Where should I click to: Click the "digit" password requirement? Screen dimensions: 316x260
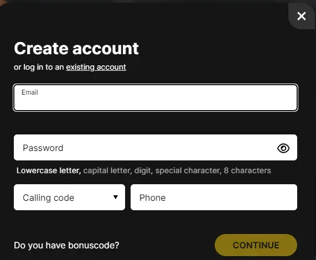[x=143, y=170]
